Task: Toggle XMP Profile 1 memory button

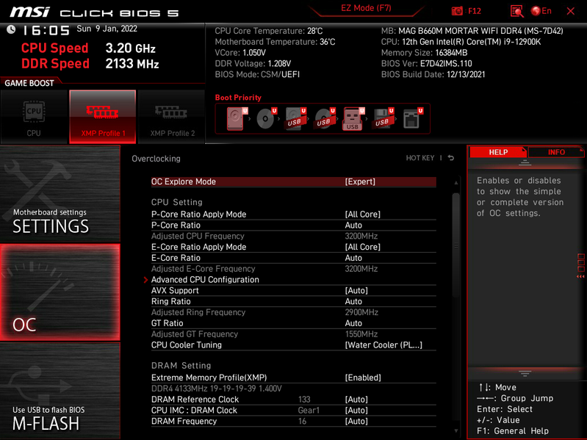Action: click(103, 117)
